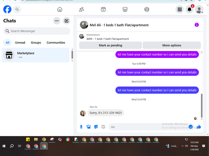Open the account profile picture menu

point(199,10)
